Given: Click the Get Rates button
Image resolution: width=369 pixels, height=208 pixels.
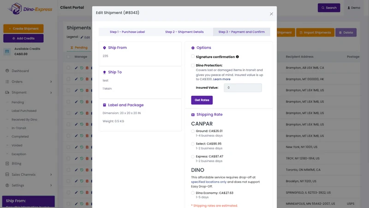Looking at the screenshot, I should [x=202, y=100].
